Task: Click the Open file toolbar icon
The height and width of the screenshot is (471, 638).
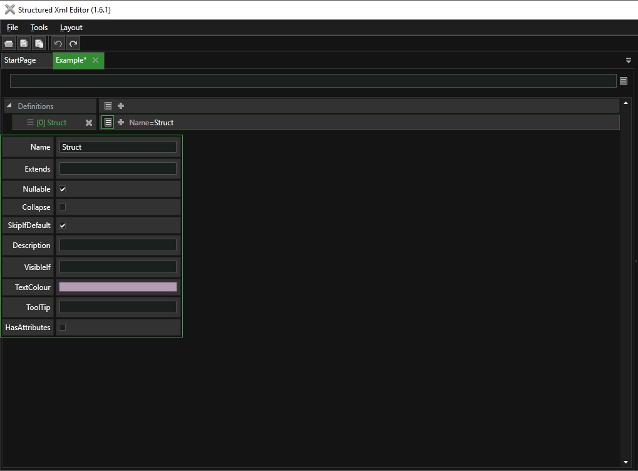Action: (9, 44)
